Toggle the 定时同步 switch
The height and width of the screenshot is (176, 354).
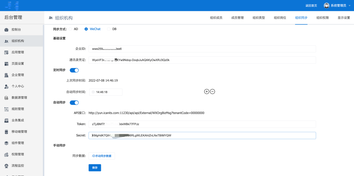(74, 70)
